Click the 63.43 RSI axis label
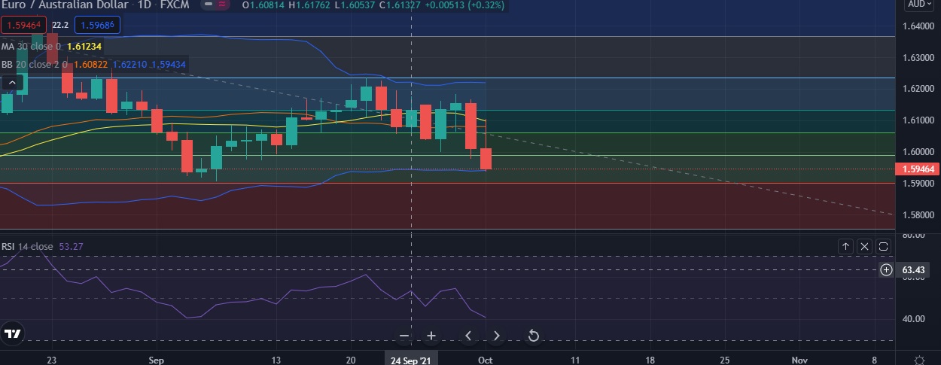This screenshot has width=941, height=365. (913, 269)
